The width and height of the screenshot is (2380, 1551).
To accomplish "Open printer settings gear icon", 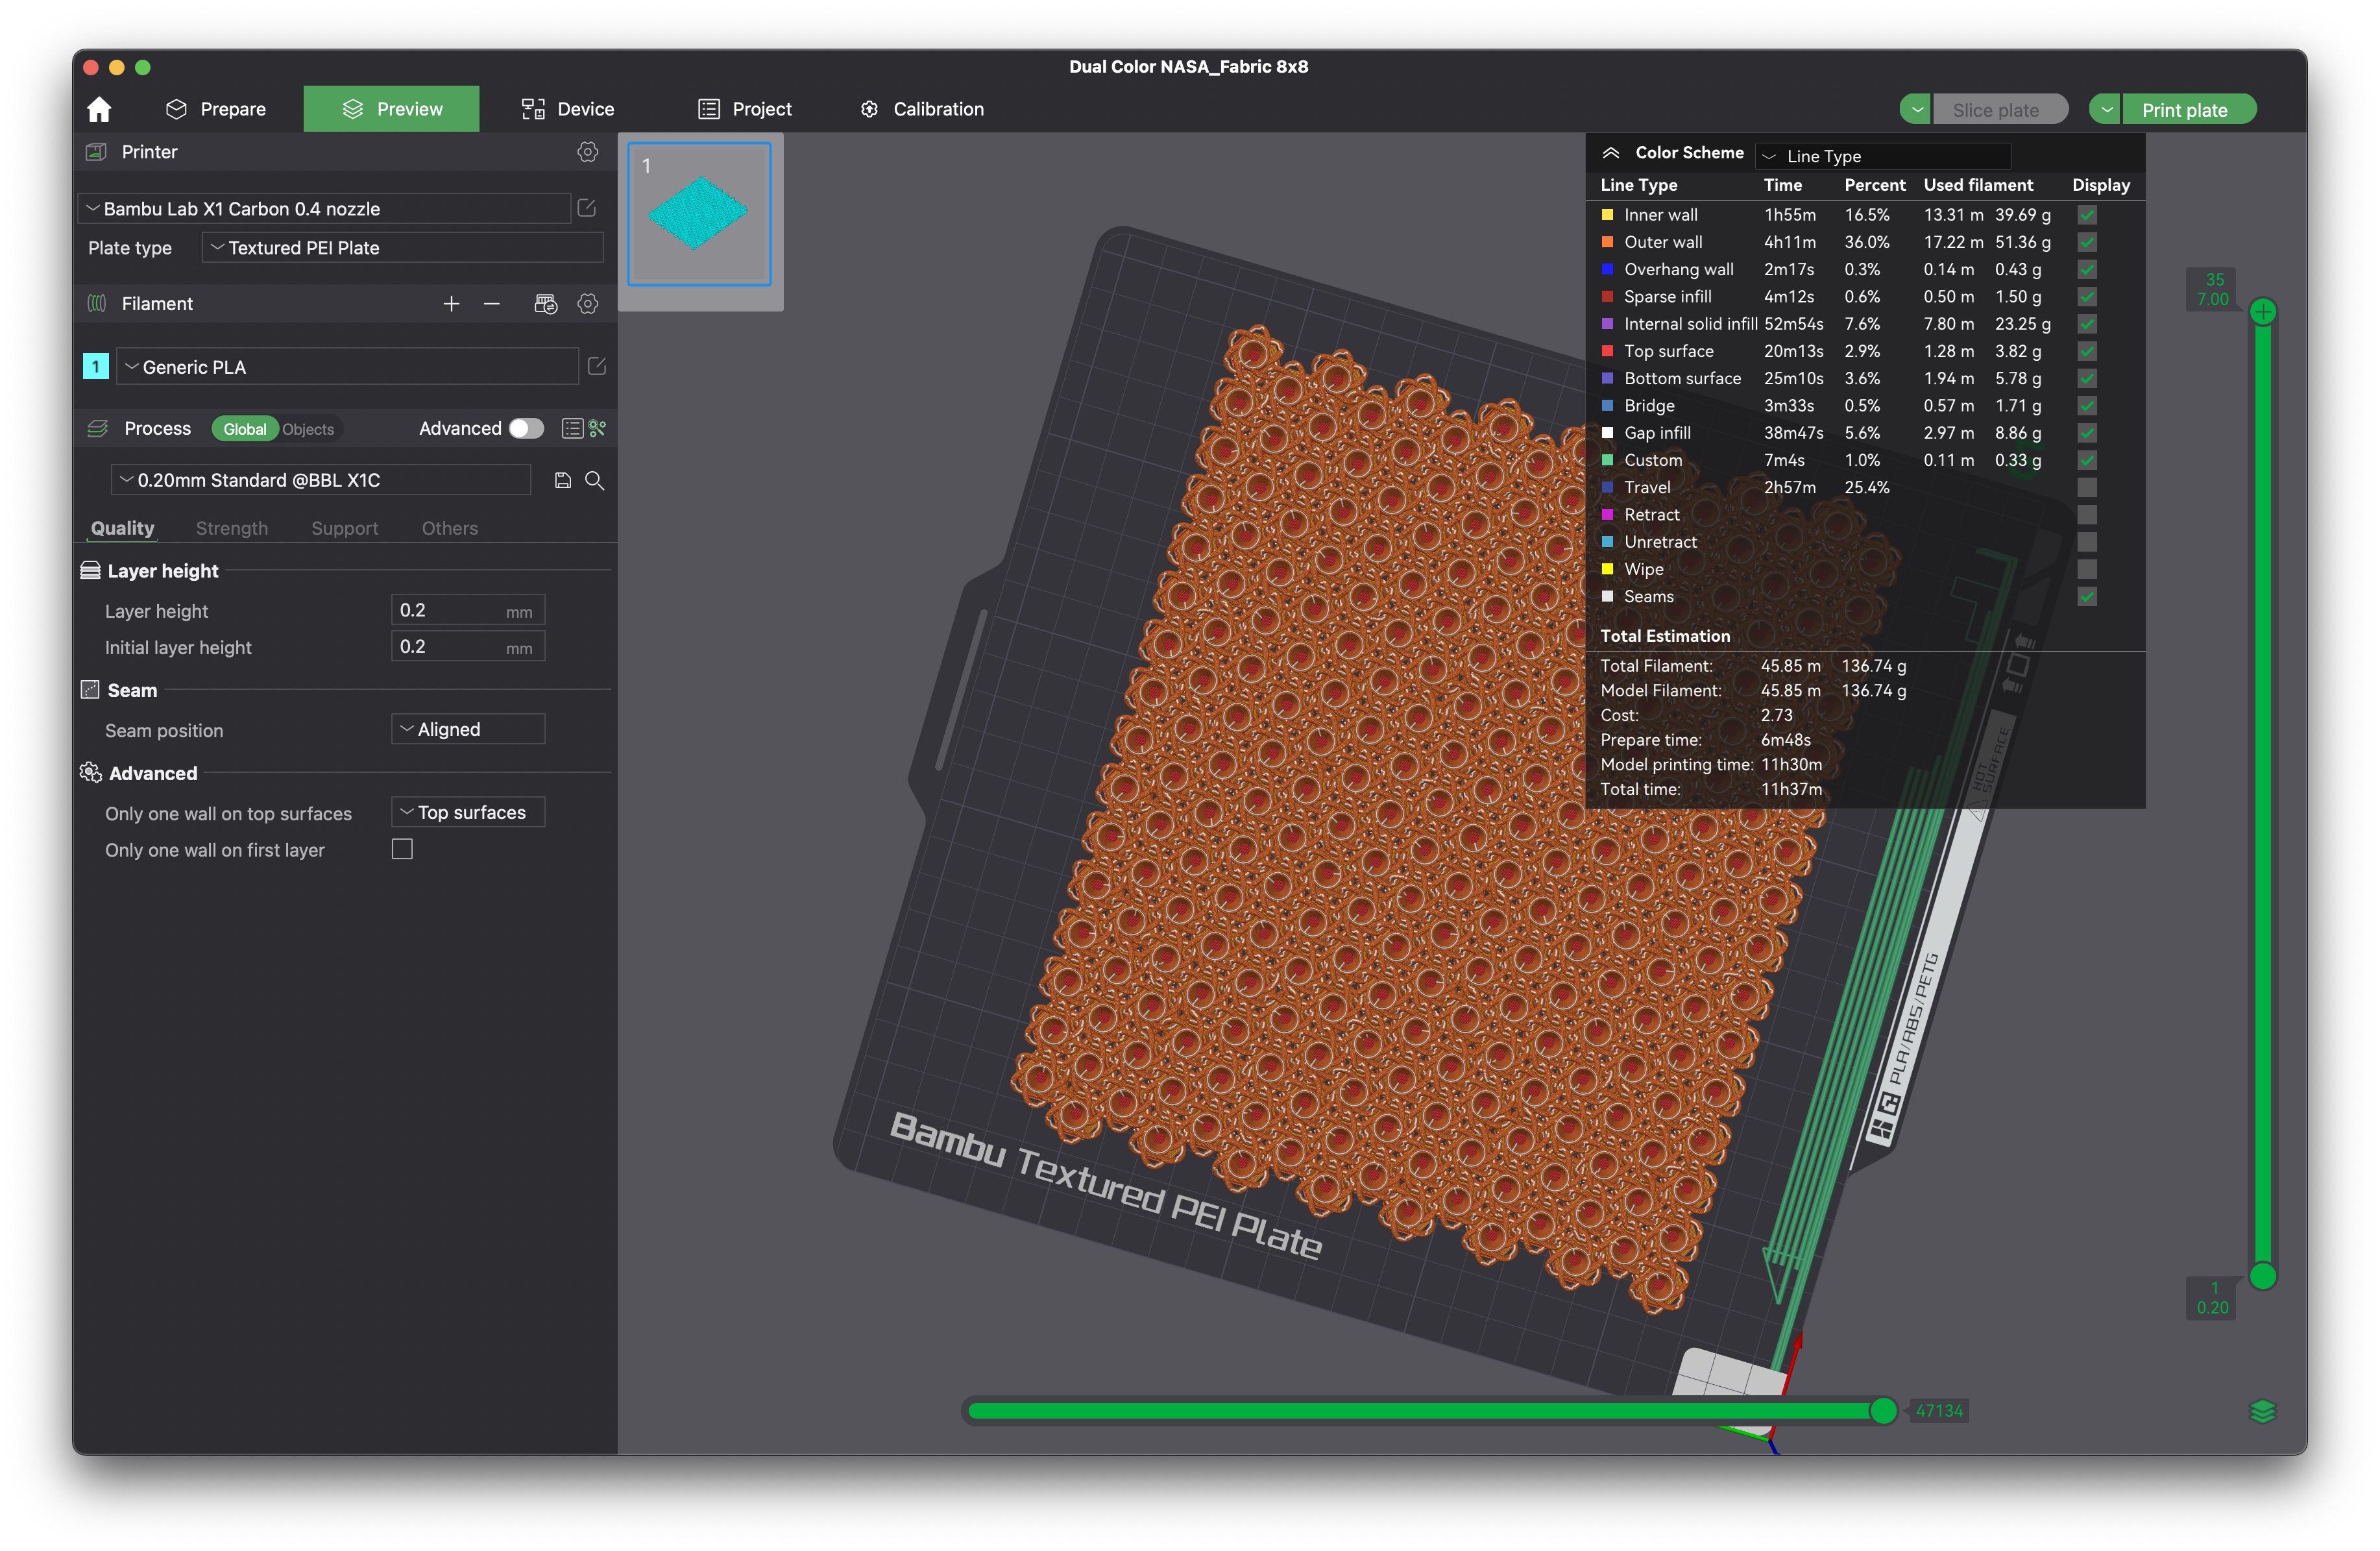I will tap(587, 152).
